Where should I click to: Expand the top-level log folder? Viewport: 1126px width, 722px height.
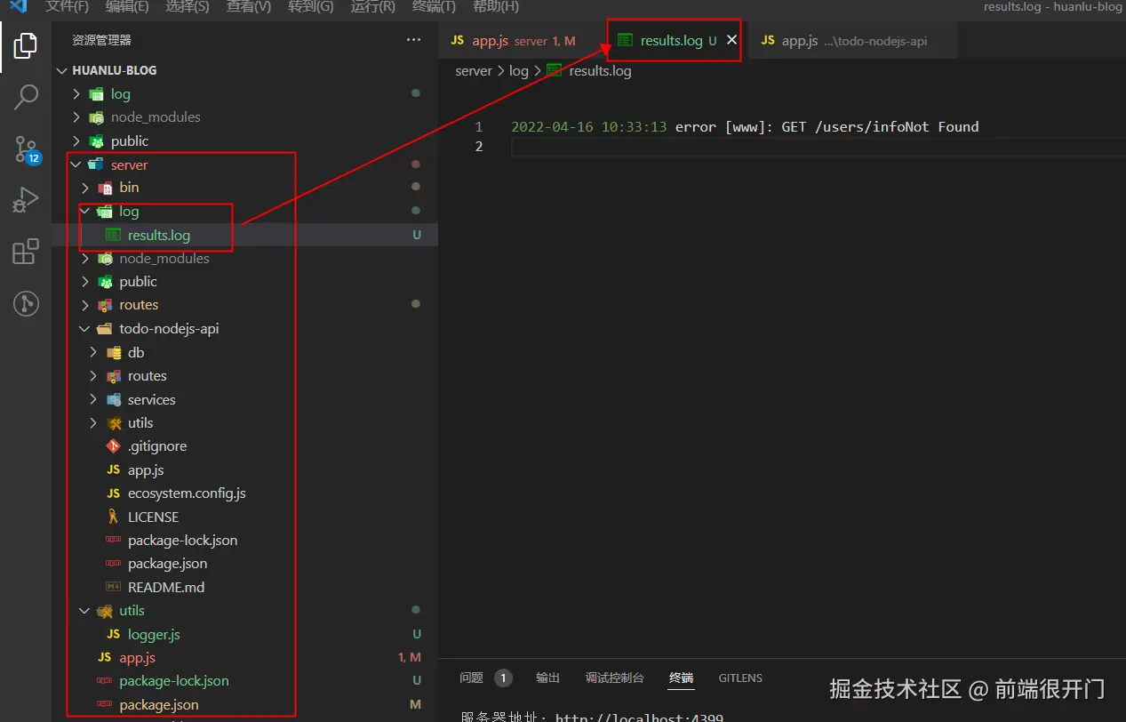pyautogui.click(x=76, y=93)
